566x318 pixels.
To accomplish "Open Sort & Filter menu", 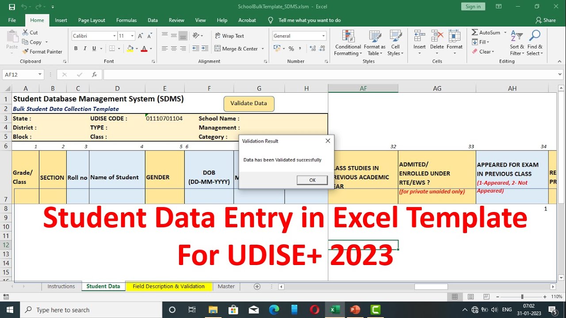I will (517, 43).
